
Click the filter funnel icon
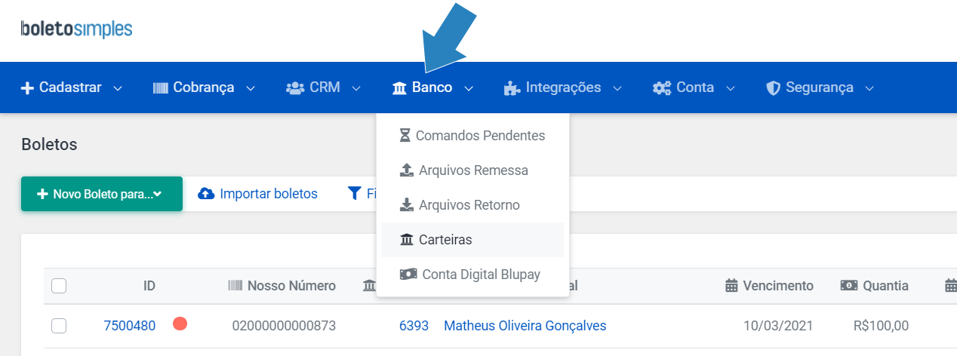pyautogui.click(x=355, y=194)
